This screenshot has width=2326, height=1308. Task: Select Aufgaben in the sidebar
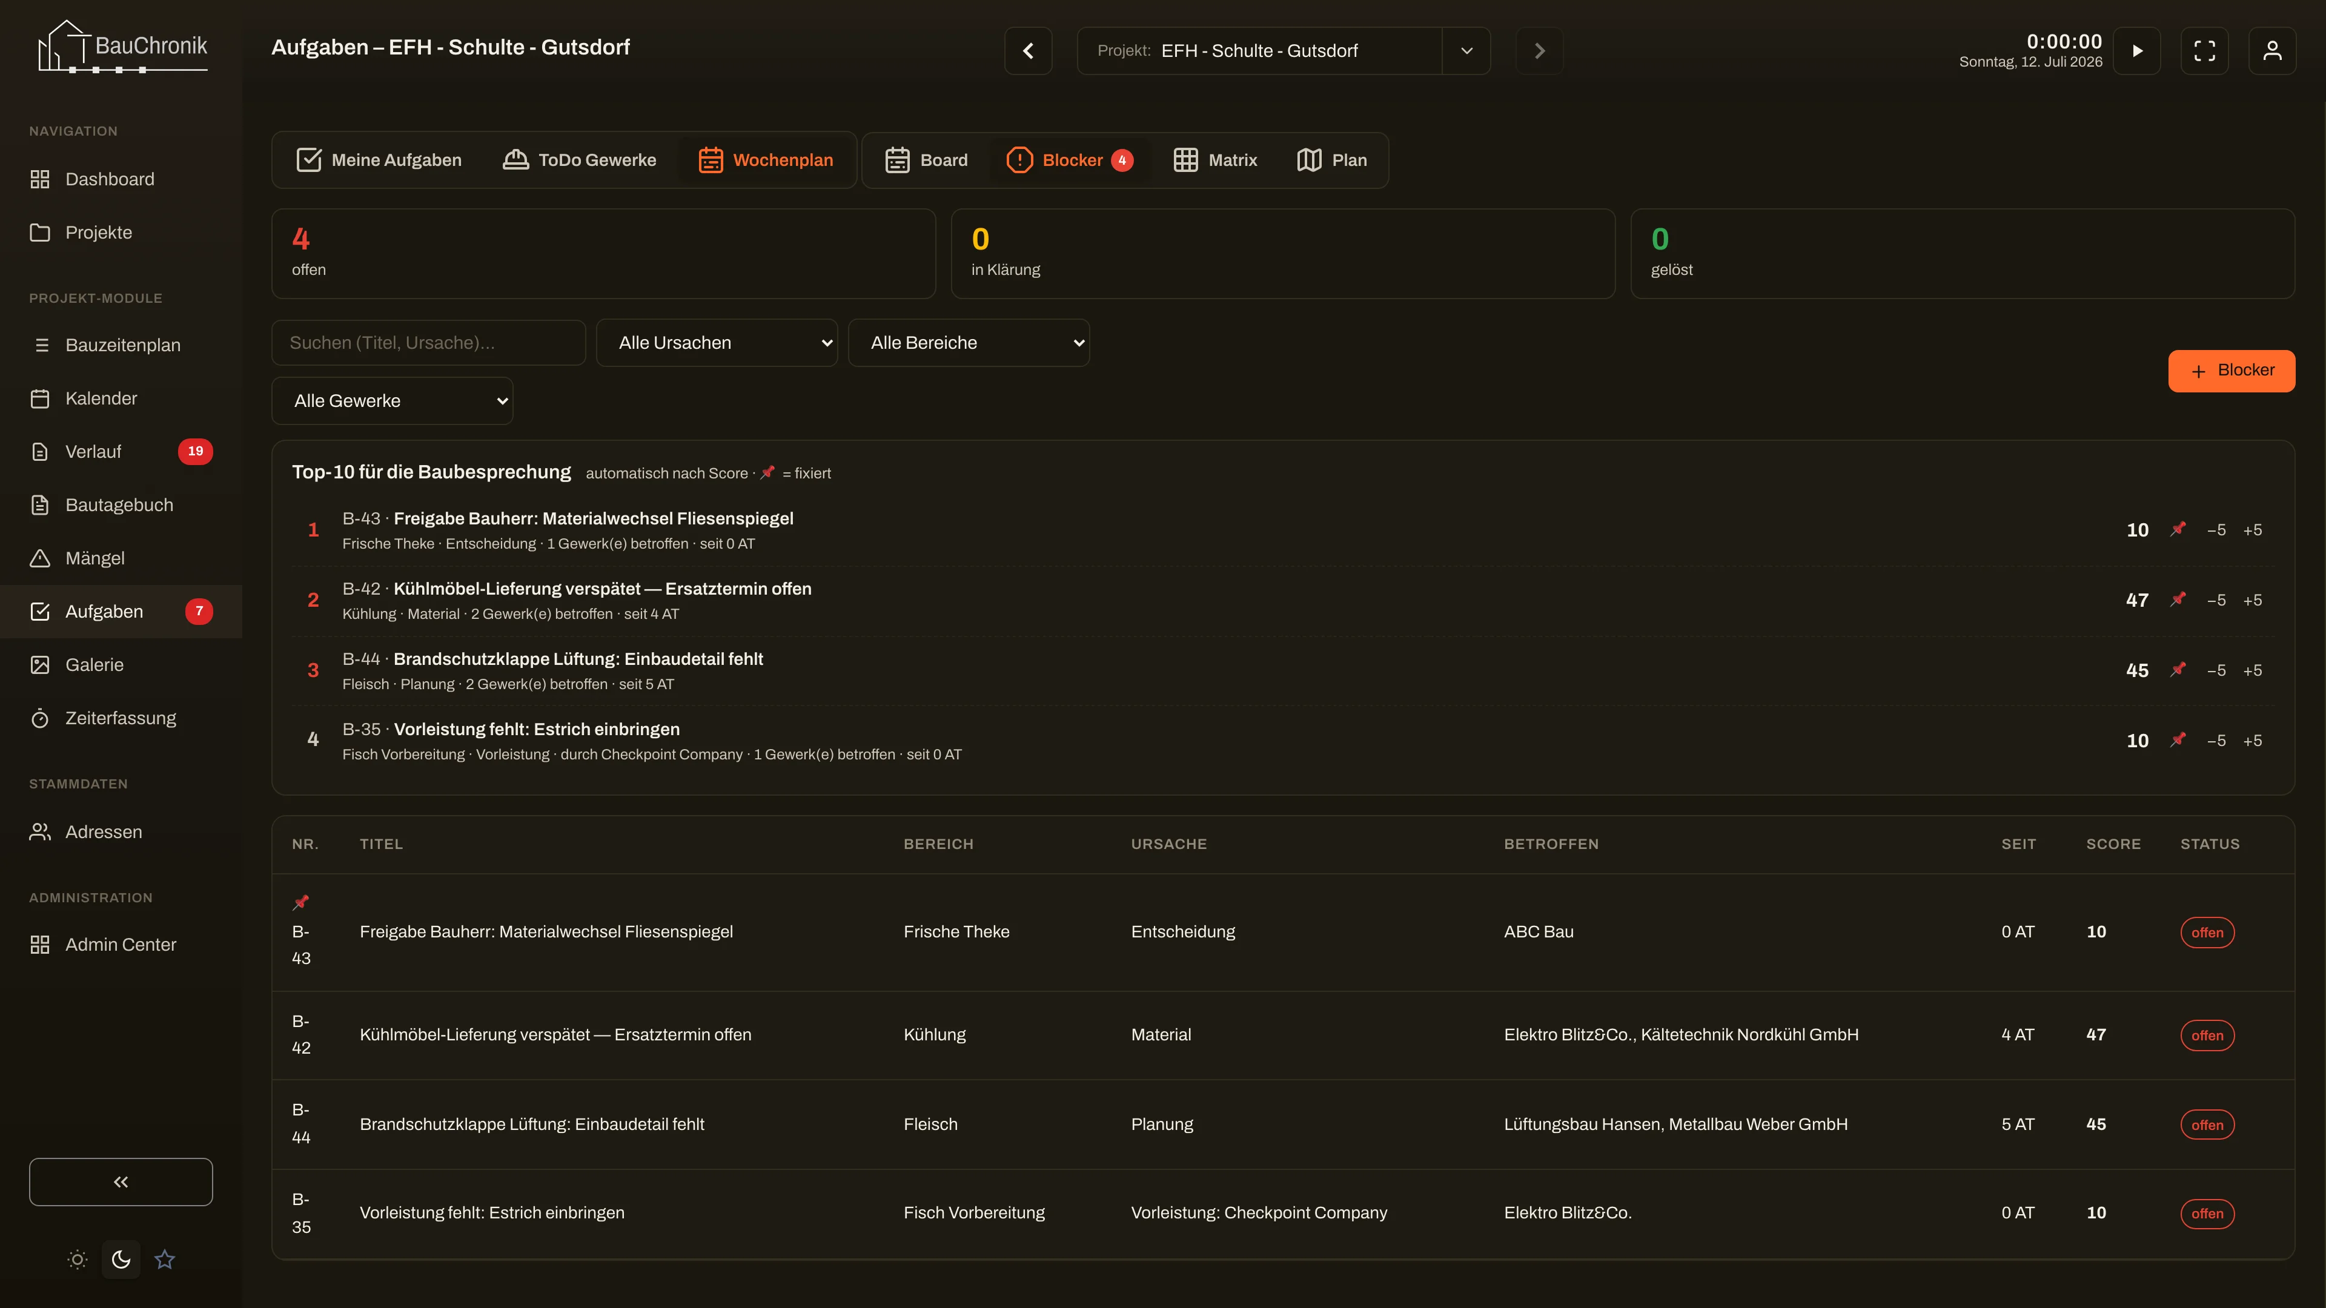121,611
